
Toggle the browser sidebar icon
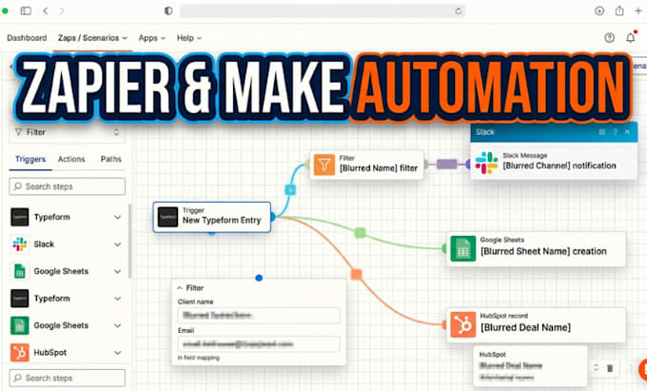(26, 10)
